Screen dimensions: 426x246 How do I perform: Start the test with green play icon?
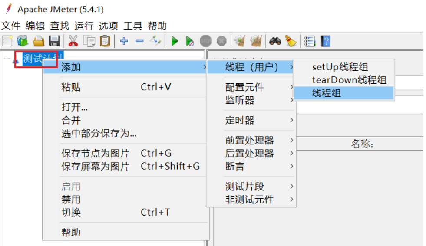175,41
